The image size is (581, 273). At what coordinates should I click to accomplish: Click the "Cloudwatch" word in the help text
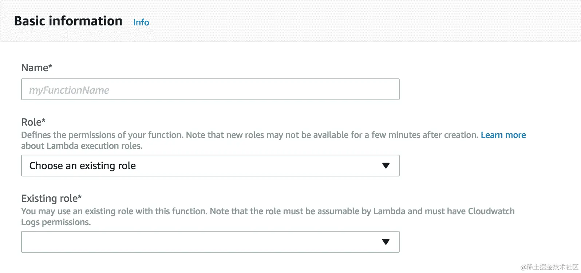(491, 211)
